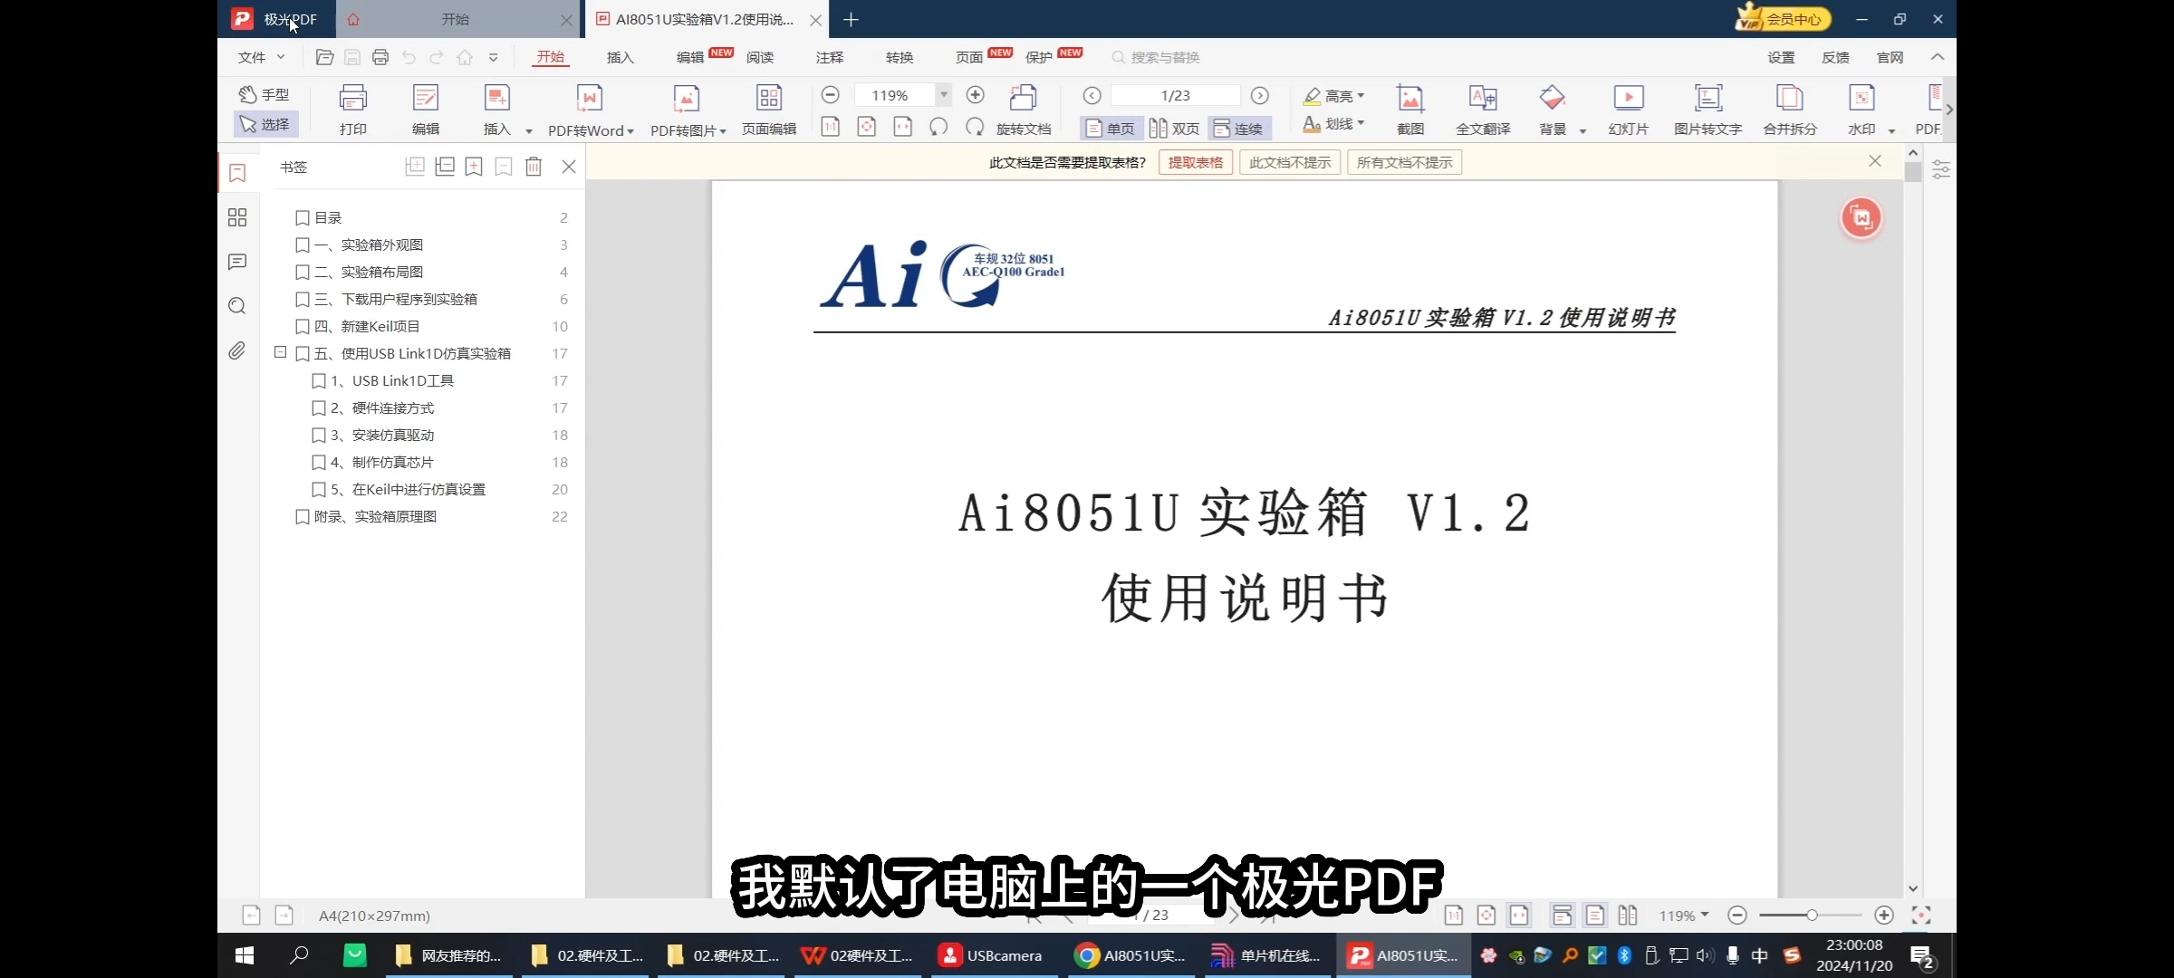Toggle Single Page (单页) view
The width and height of the screenshot is (2174, 978).
click(1111, 128)
